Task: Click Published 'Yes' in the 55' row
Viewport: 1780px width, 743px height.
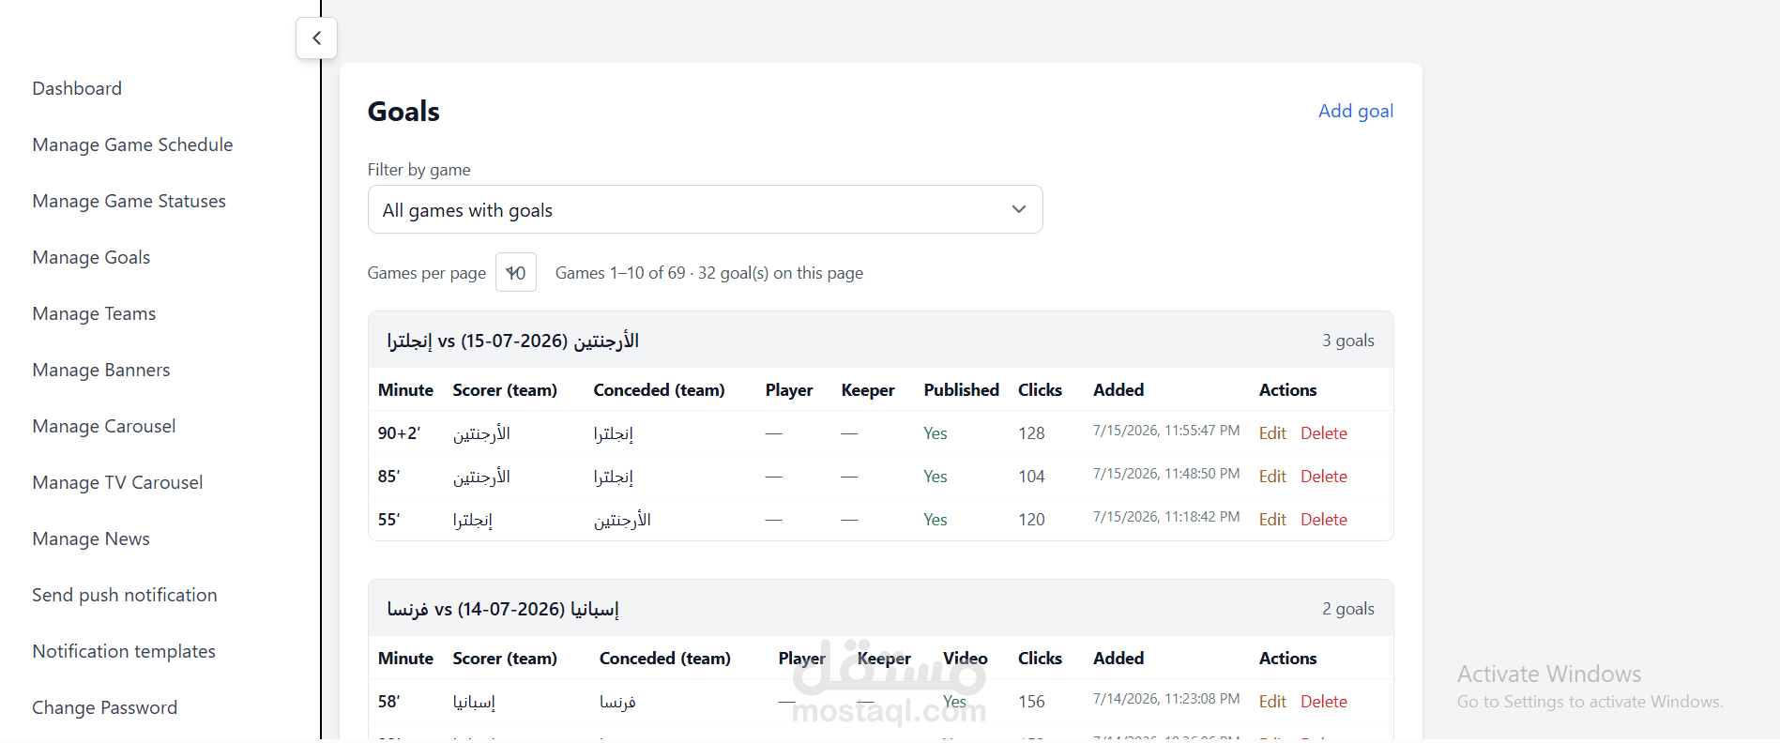Action: (935, 520)
